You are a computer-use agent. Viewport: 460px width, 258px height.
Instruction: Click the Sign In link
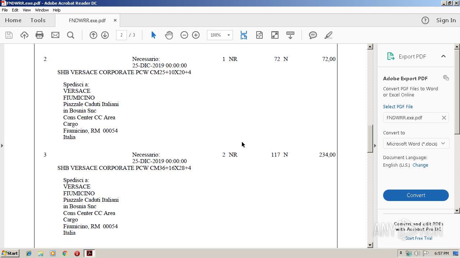coord(446,20)
